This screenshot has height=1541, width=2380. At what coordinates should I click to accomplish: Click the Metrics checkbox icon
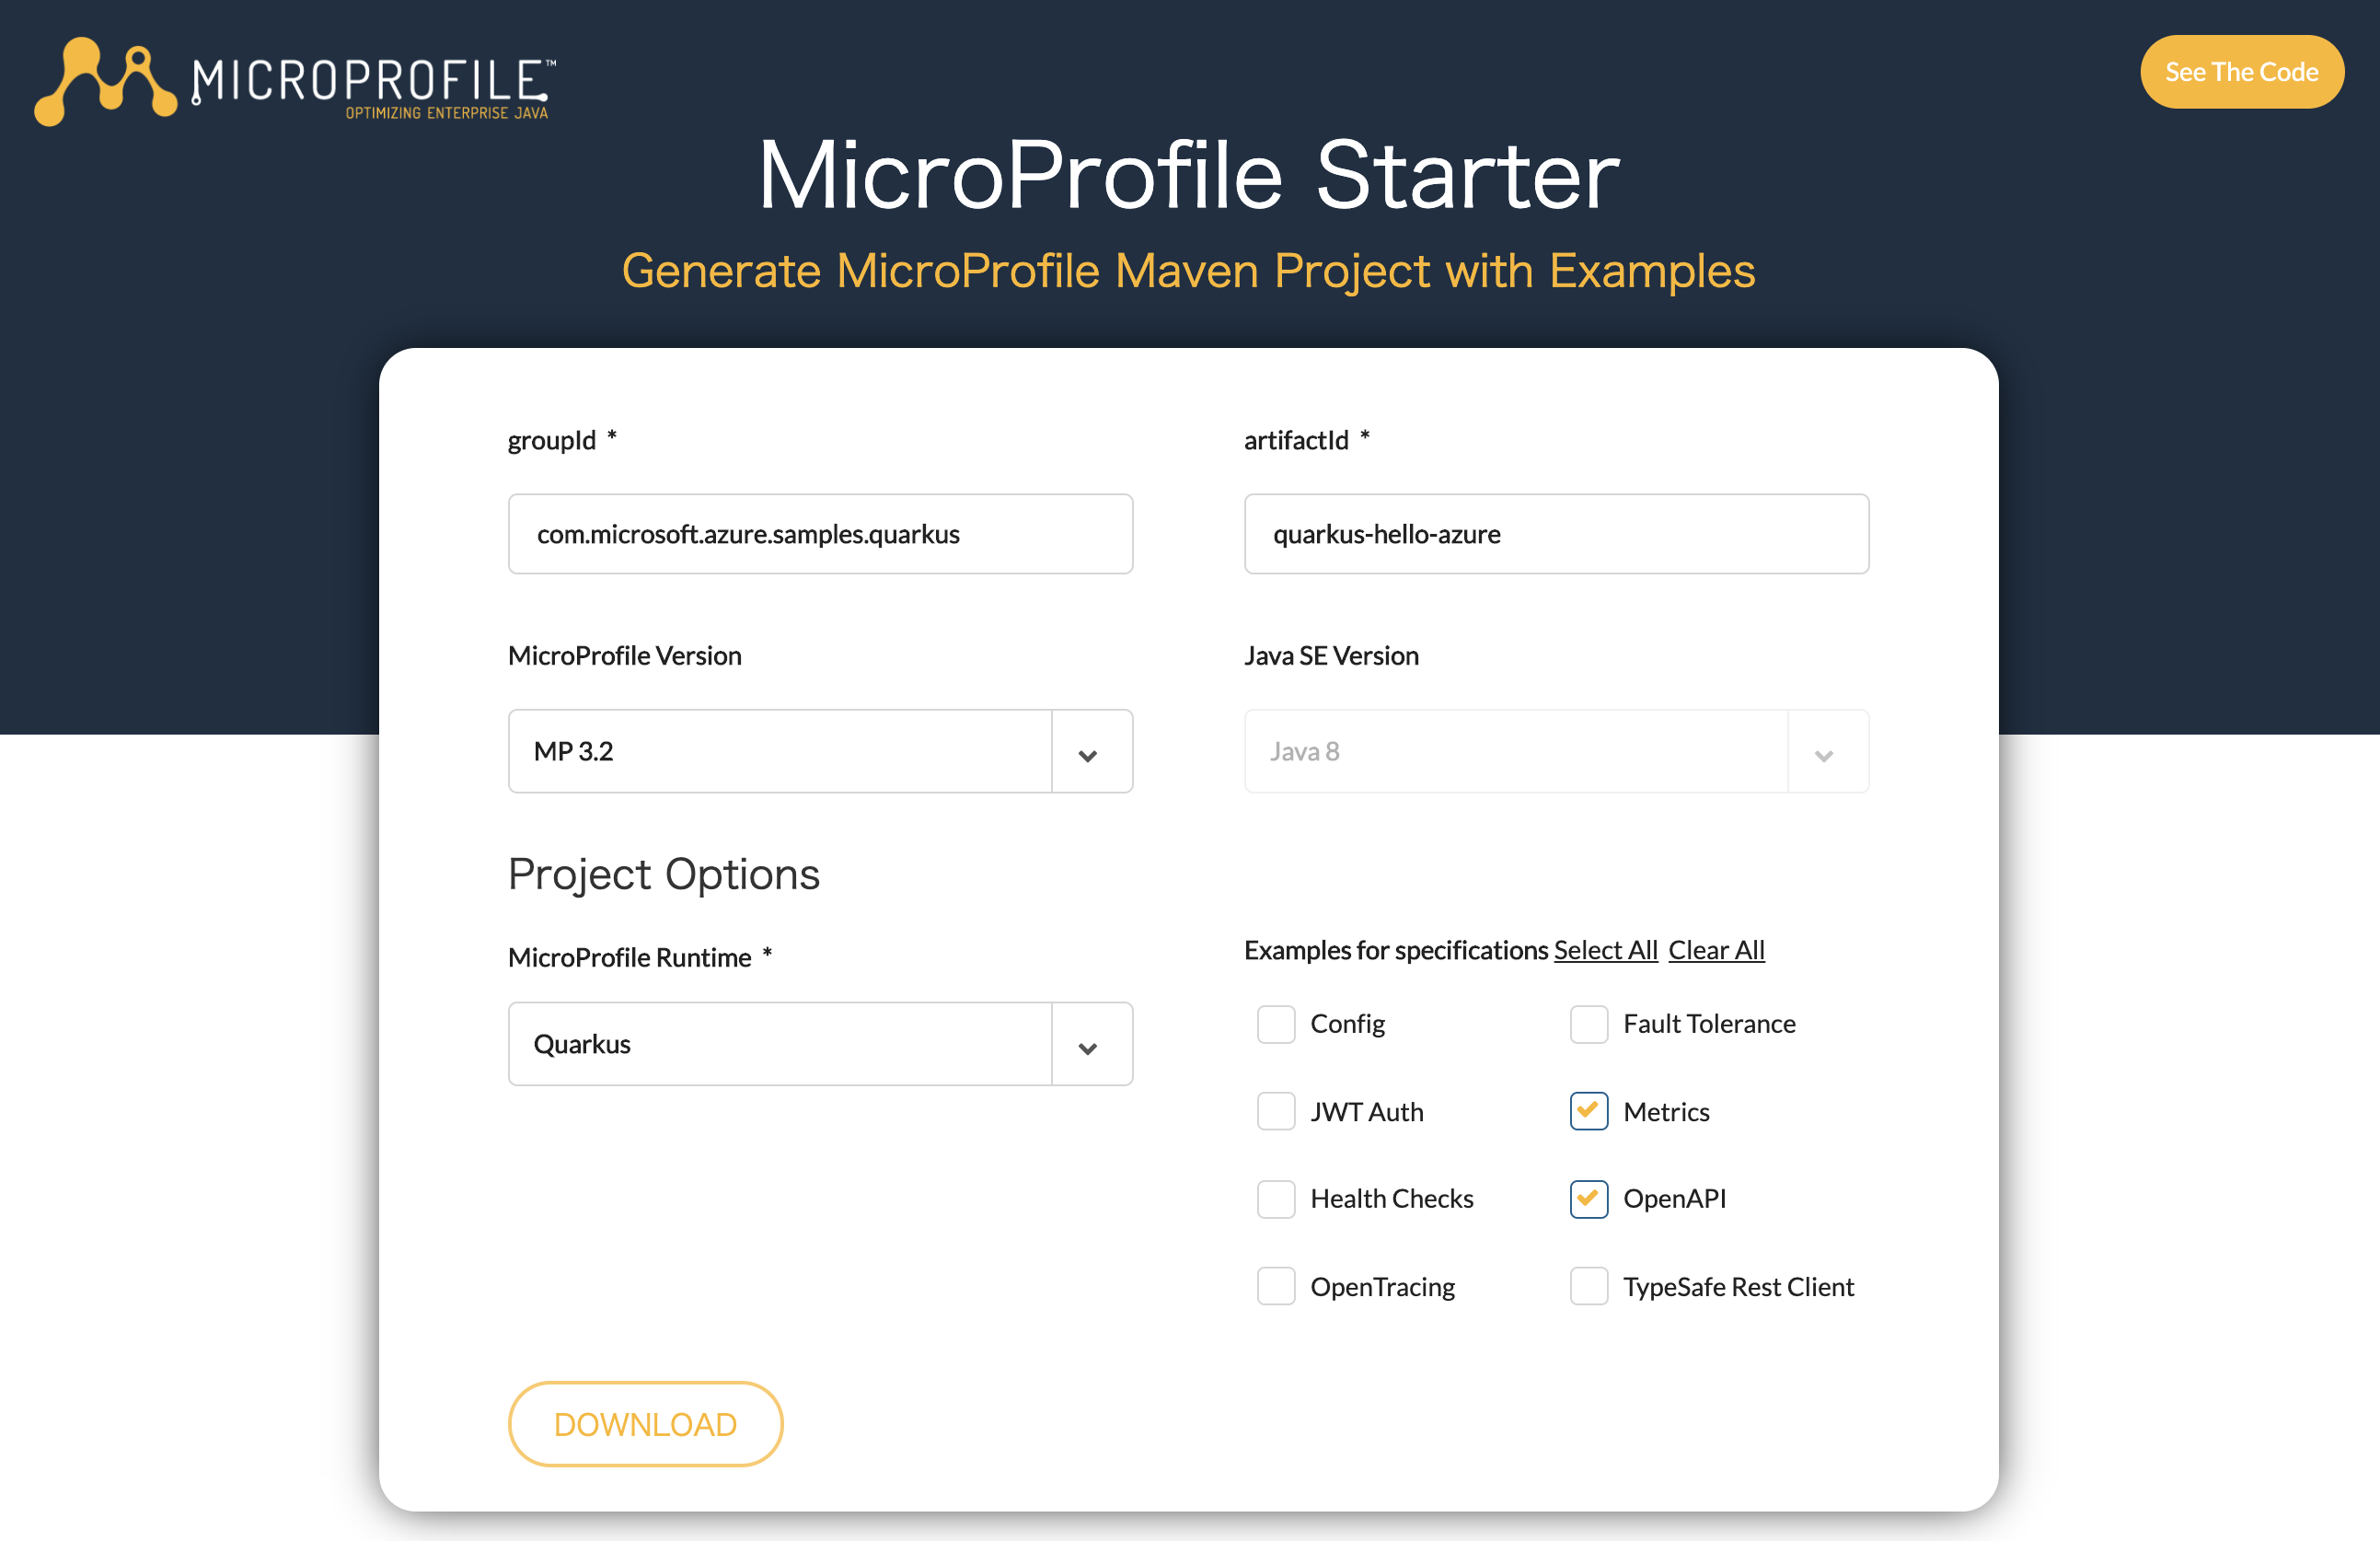tap(1588, 1110)
